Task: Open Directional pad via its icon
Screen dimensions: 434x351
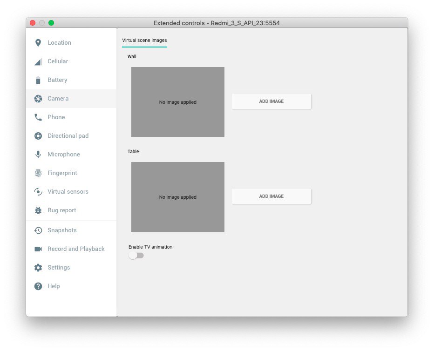Action: pyautogui.click(x=38, y=136)
